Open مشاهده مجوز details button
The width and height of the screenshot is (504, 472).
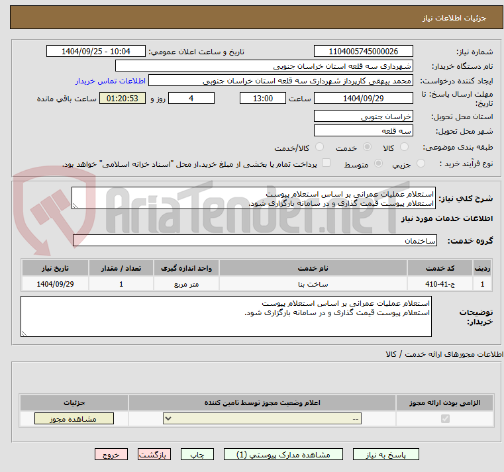(x=74, y=418)
